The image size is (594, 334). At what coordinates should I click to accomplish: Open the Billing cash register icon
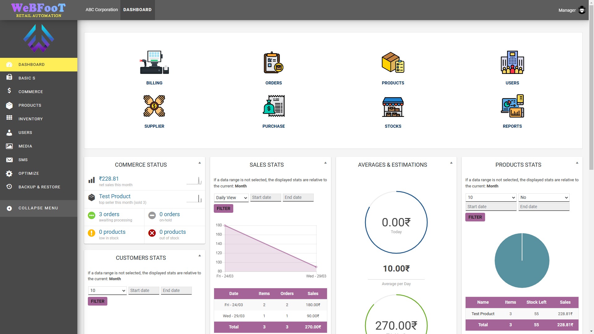click(154, 62)
